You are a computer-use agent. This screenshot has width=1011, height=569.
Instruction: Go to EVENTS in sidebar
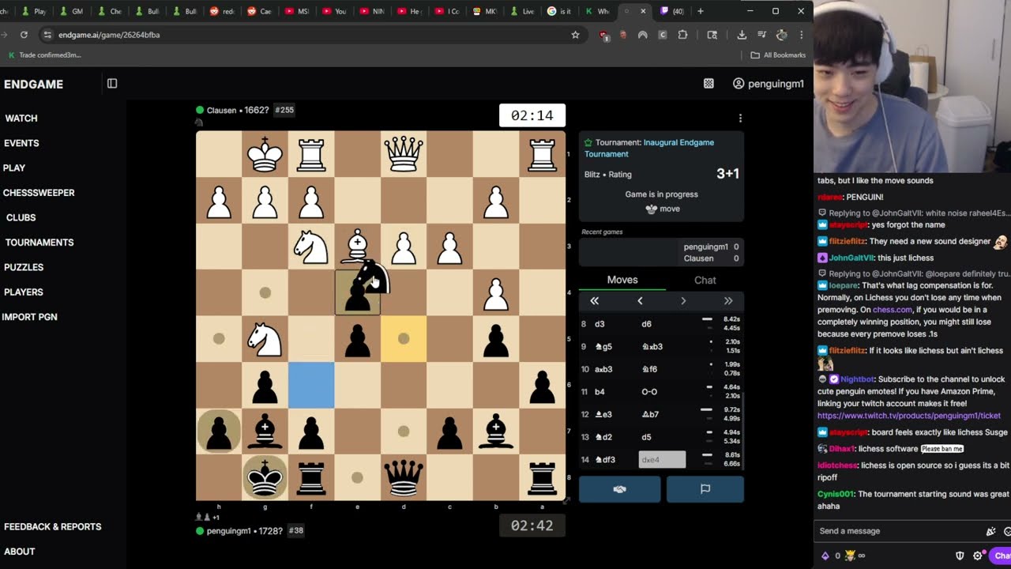coord(21,143)
